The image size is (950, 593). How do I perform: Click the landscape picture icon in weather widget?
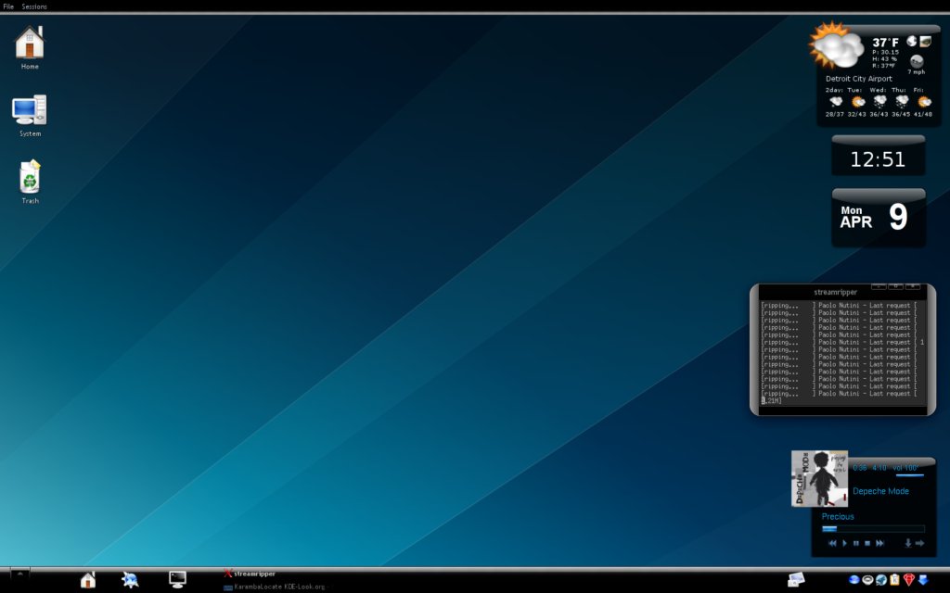click(925, 41)
